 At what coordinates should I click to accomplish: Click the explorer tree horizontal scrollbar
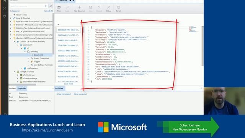coord(22,84)
